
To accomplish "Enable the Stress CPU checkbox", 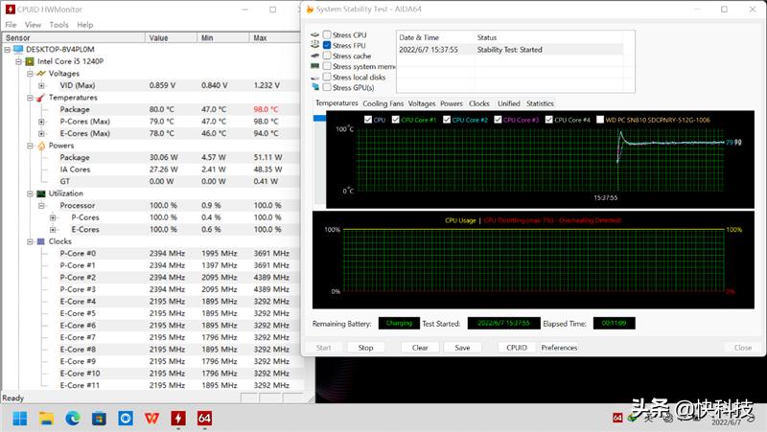I will pyautogui.click(x=327, y=34).
